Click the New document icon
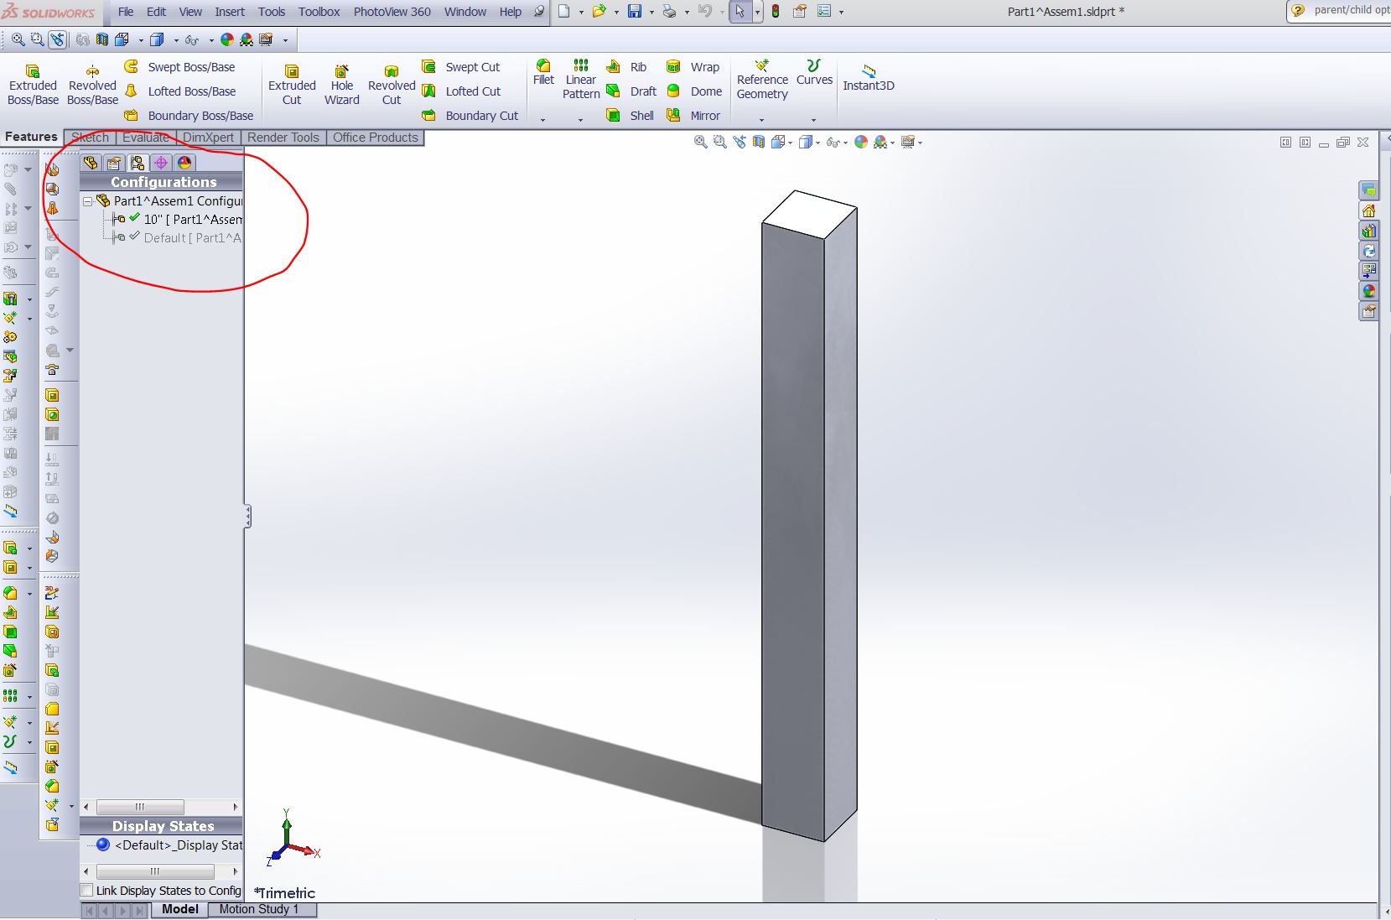This screenshot has width=1391, height=920. [564, 12]
